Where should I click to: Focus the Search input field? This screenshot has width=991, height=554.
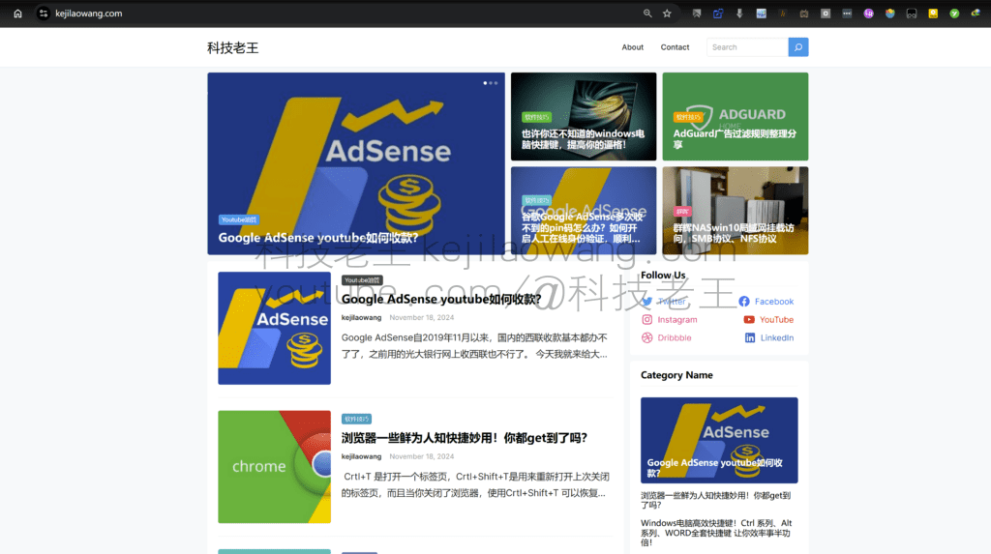747,47
